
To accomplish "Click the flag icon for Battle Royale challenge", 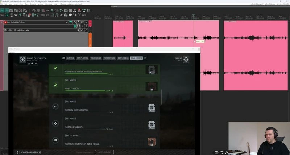I will 55,141.
